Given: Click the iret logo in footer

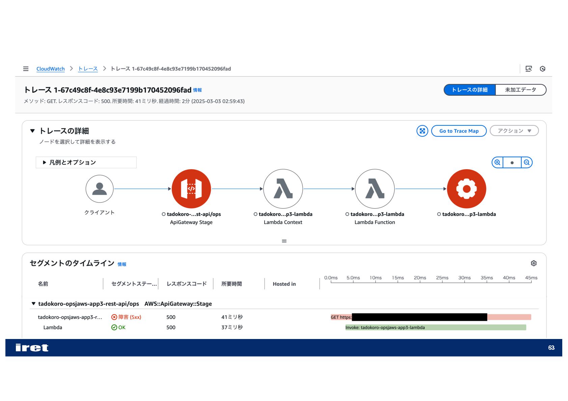Looking at the screenshot, I should point(32,348).
